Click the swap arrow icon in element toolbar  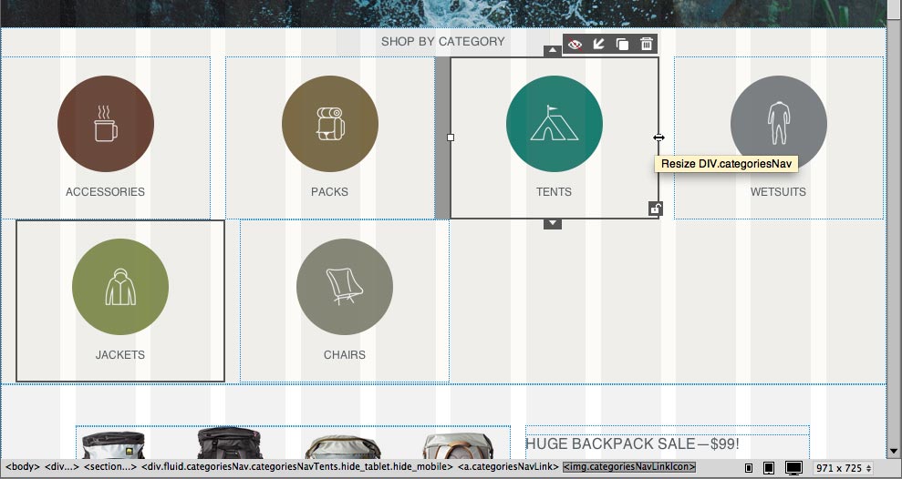598,45
